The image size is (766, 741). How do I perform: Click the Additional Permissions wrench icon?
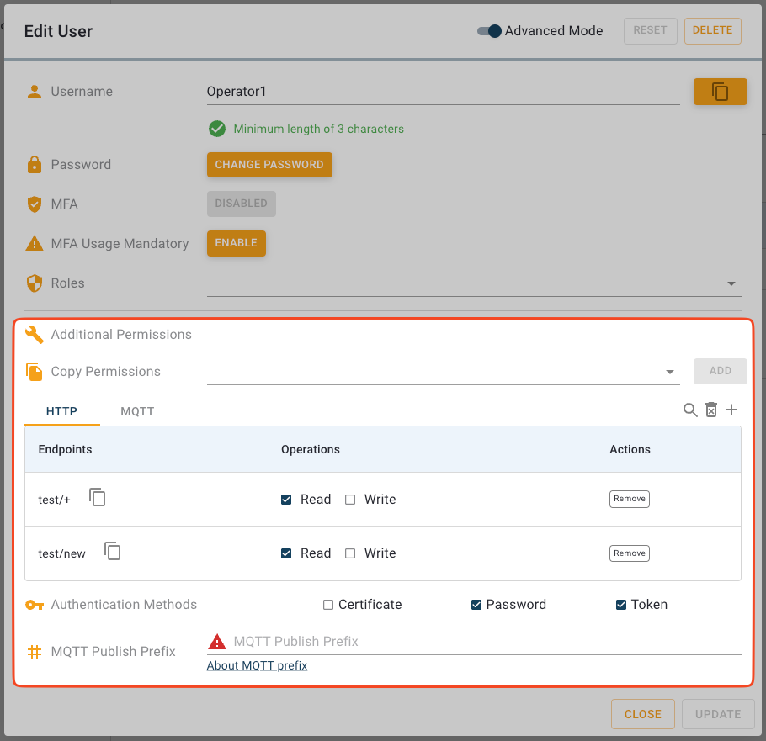(35, 335)
